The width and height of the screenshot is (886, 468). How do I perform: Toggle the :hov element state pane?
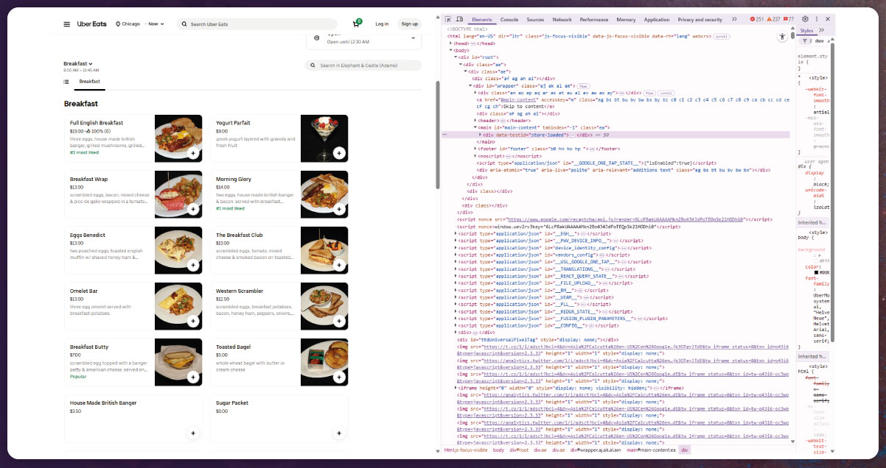coord(818,40)
